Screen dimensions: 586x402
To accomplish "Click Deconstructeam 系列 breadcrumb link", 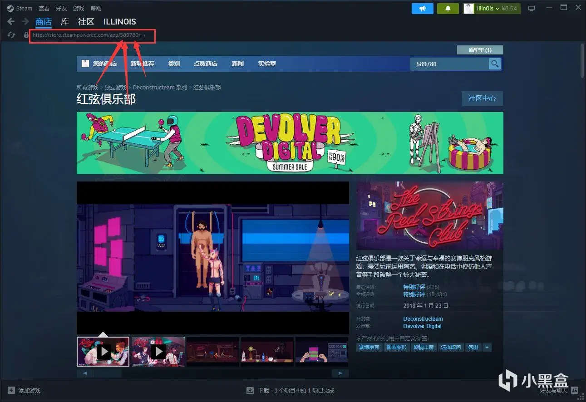I will pyautogui.click(x=160, y=87).
